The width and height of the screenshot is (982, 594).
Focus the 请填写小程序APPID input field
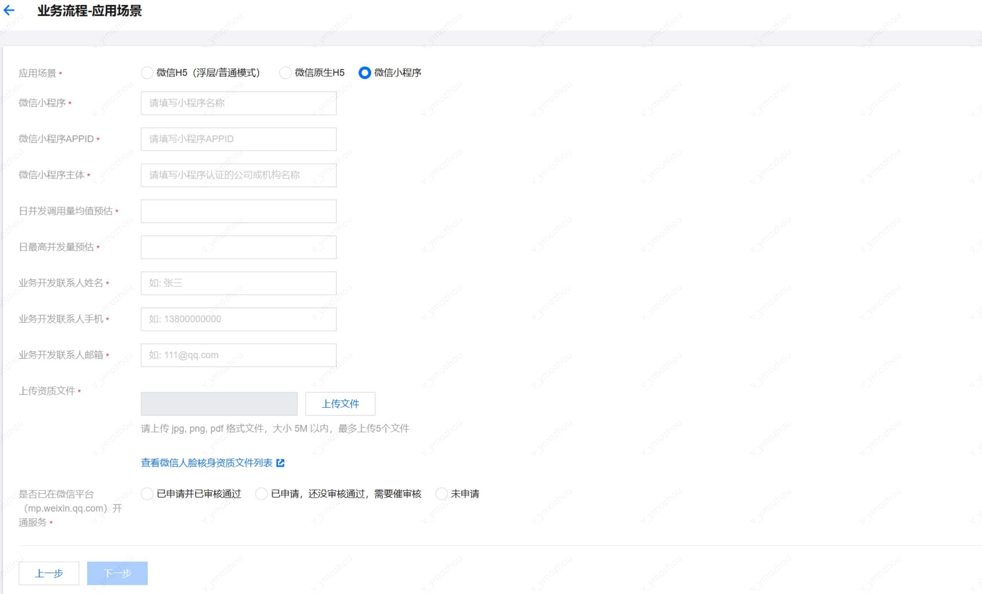click(x=238, y=139)
